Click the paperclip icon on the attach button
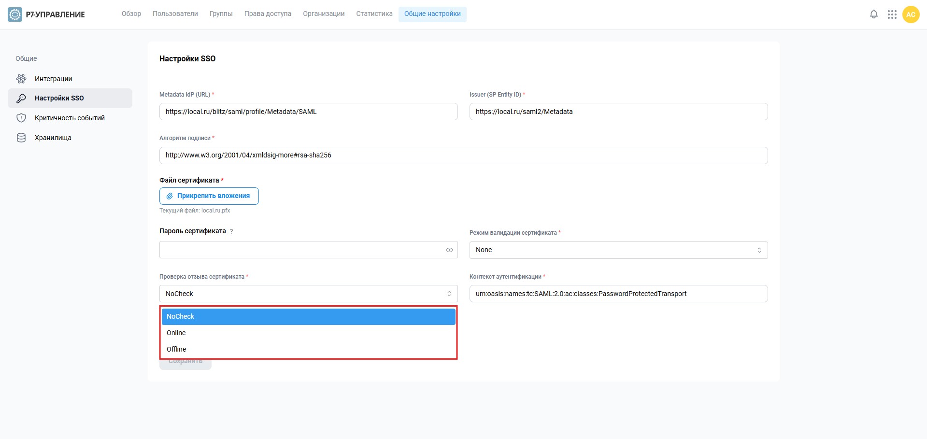This screenshot has height=439, width=927. click(170, 196)
